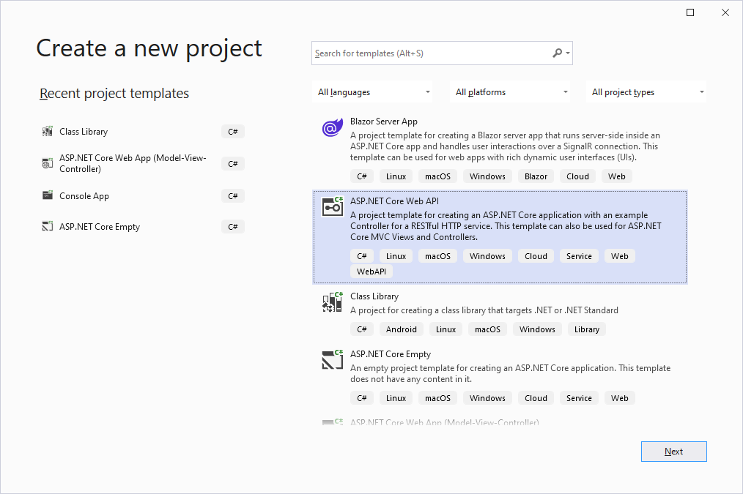Click the recent Console App icon
Viewport: 743px width, 494px height.
point(48,195)
